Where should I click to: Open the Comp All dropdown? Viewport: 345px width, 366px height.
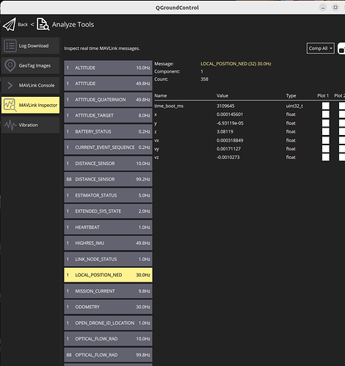[321, 48]
